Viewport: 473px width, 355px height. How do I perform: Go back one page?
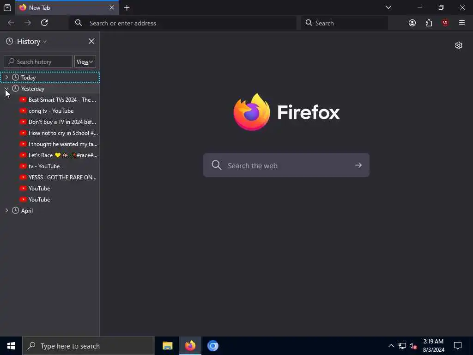pyautogui.click(x=11, y=23)
